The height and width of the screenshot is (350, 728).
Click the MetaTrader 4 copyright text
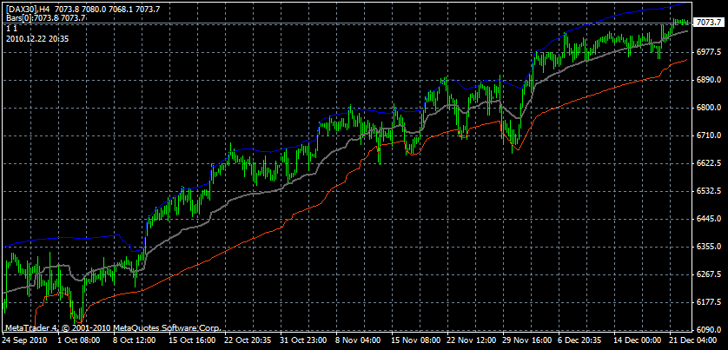tap(113, 328)
